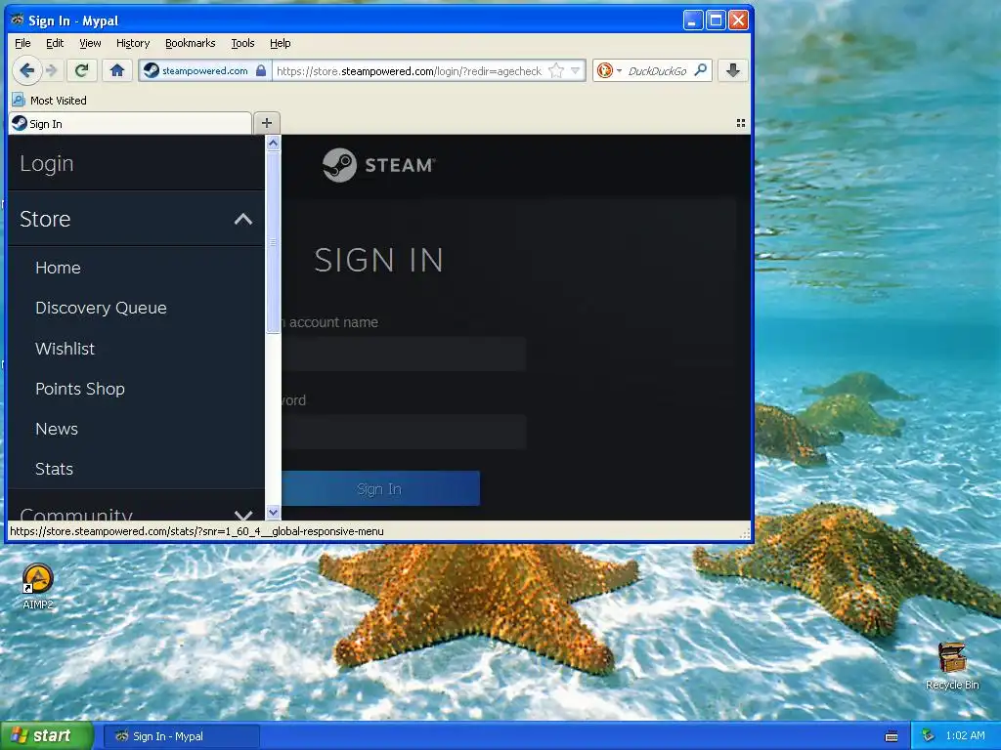Click the scrollbar up arrow in the side menu

coord(274,143)
